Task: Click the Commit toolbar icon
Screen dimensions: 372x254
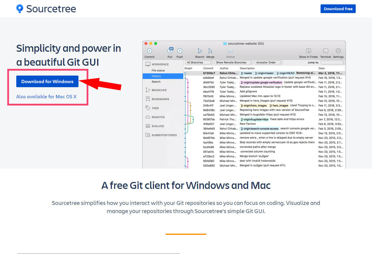Action: [149, 51]
